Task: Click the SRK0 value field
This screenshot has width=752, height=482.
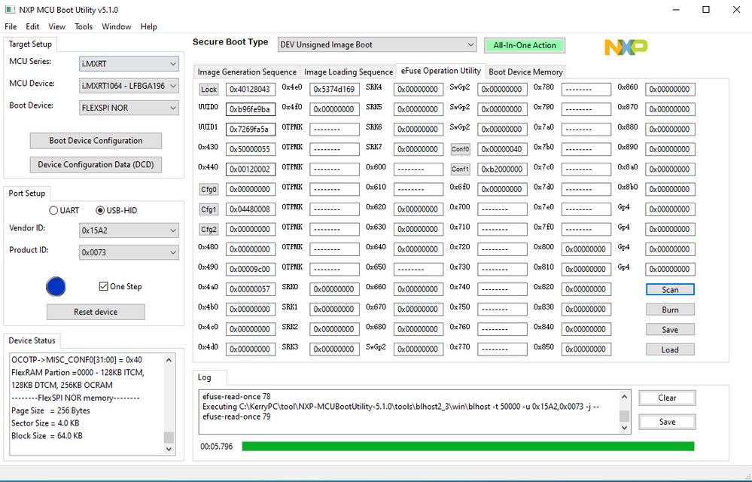Action: [x=334, y=290]
